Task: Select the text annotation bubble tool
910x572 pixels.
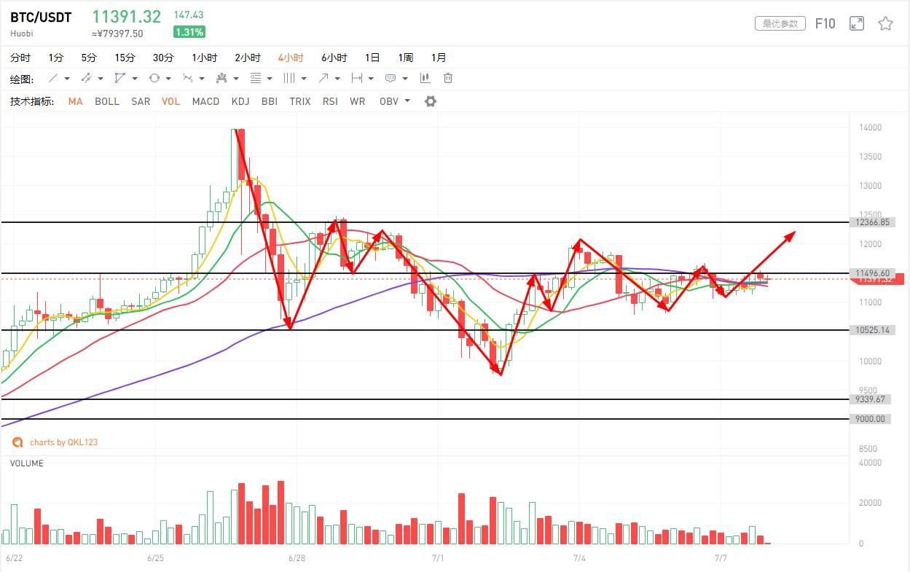Action: pos(391,78)
